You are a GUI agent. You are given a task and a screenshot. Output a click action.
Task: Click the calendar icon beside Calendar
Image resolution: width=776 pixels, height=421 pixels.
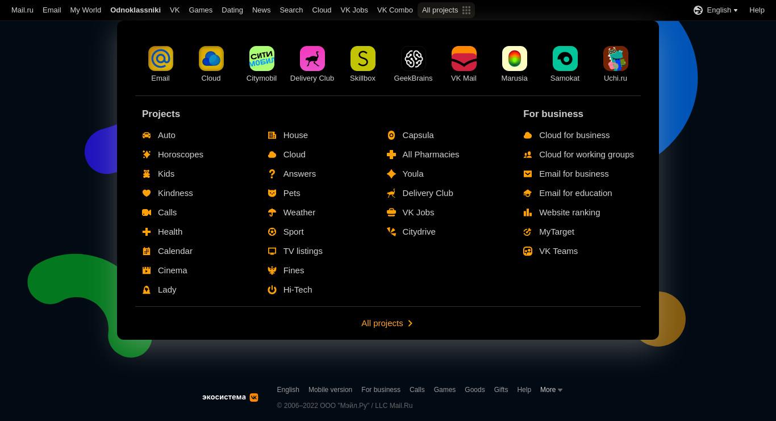click(147, 251)
